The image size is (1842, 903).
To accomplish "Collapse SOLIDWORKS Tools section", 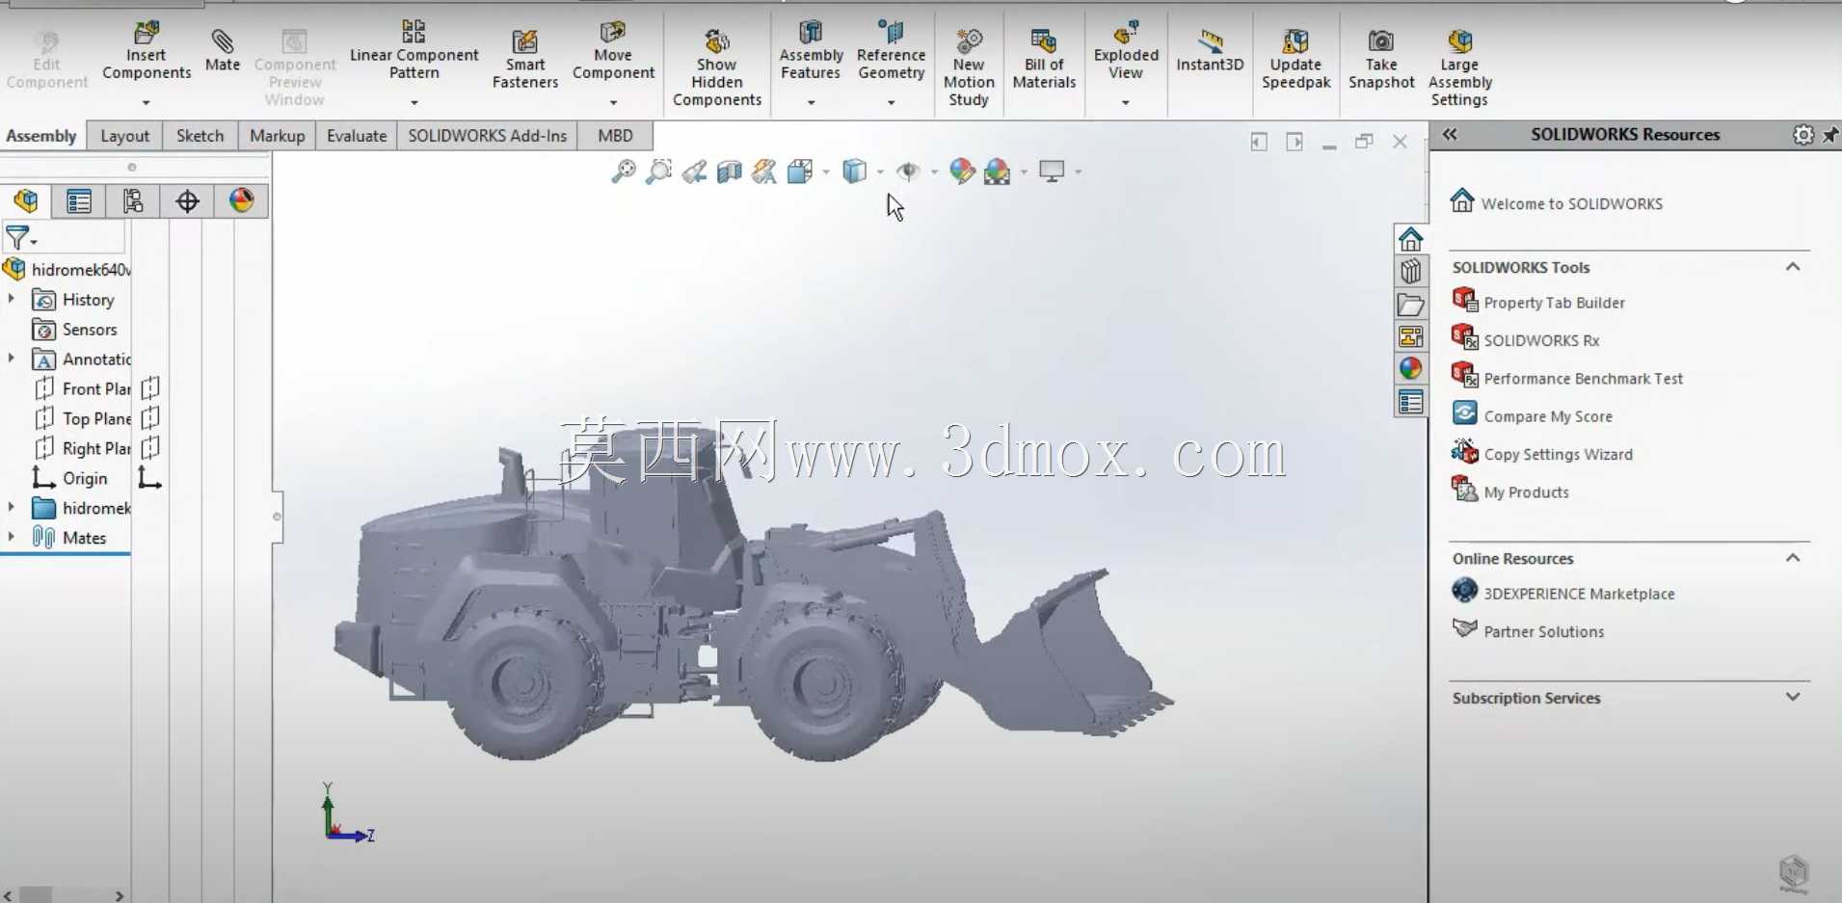I will pos(1793,267).
